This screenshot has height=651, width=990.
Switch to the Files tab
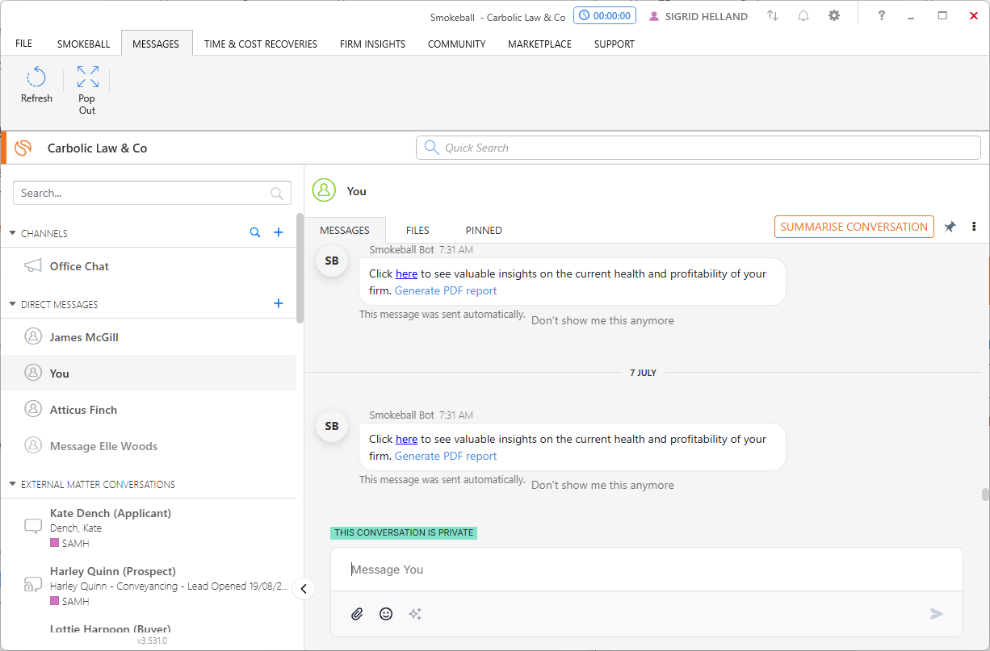(x=417, y=230)
